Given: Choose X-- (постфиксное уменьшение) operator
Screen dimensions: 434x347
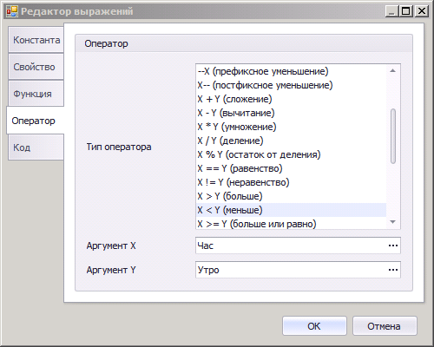Looking at the screenshot, I should (x=291, y=85).
